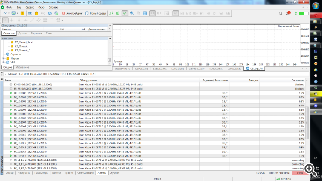Viewport: 322px width, 181px height.
Task: Switch to the Тики tab
Action: [49, 33]
